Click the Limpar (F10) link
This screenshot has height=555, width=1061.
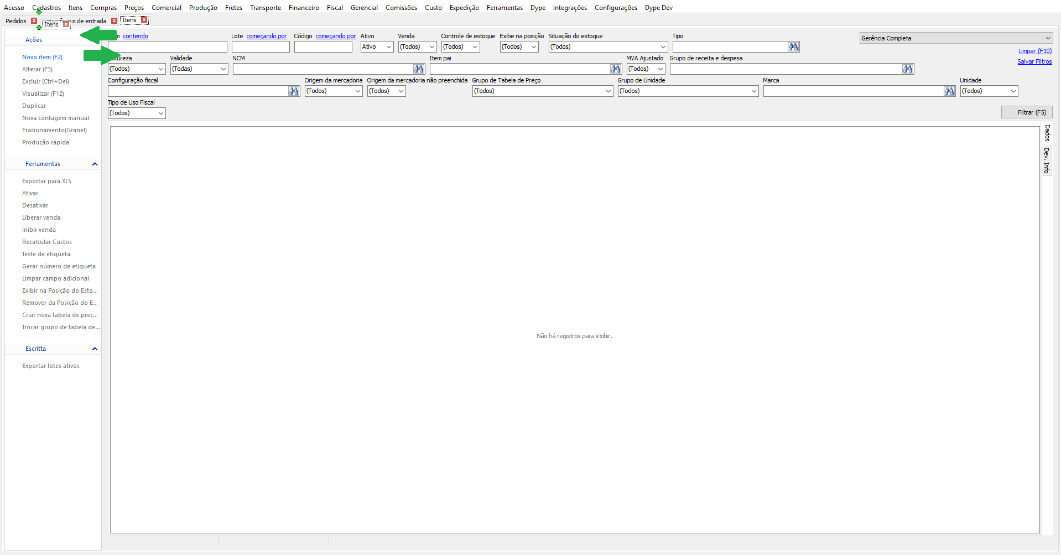coord(1035,51)
